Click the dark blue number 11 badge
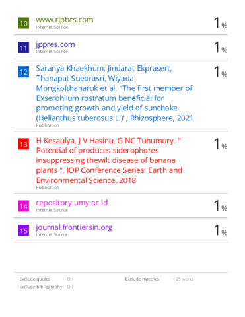Viewport: 245px width, 317px height. (24, 48)
